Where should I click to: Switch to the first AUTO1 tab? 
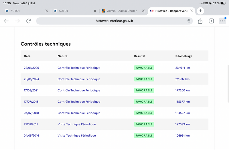coord(25,11)
